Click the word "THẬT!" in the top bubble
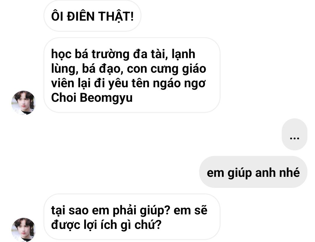The image size is (315, 242). tap(116, 16)
